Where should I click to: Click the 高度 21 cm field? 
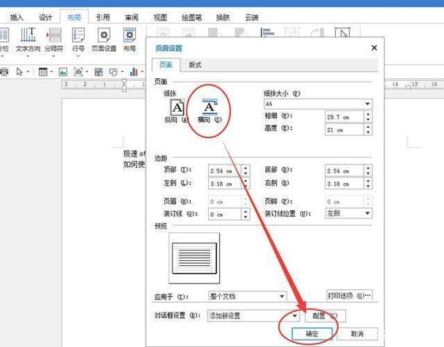pos(345,130)
